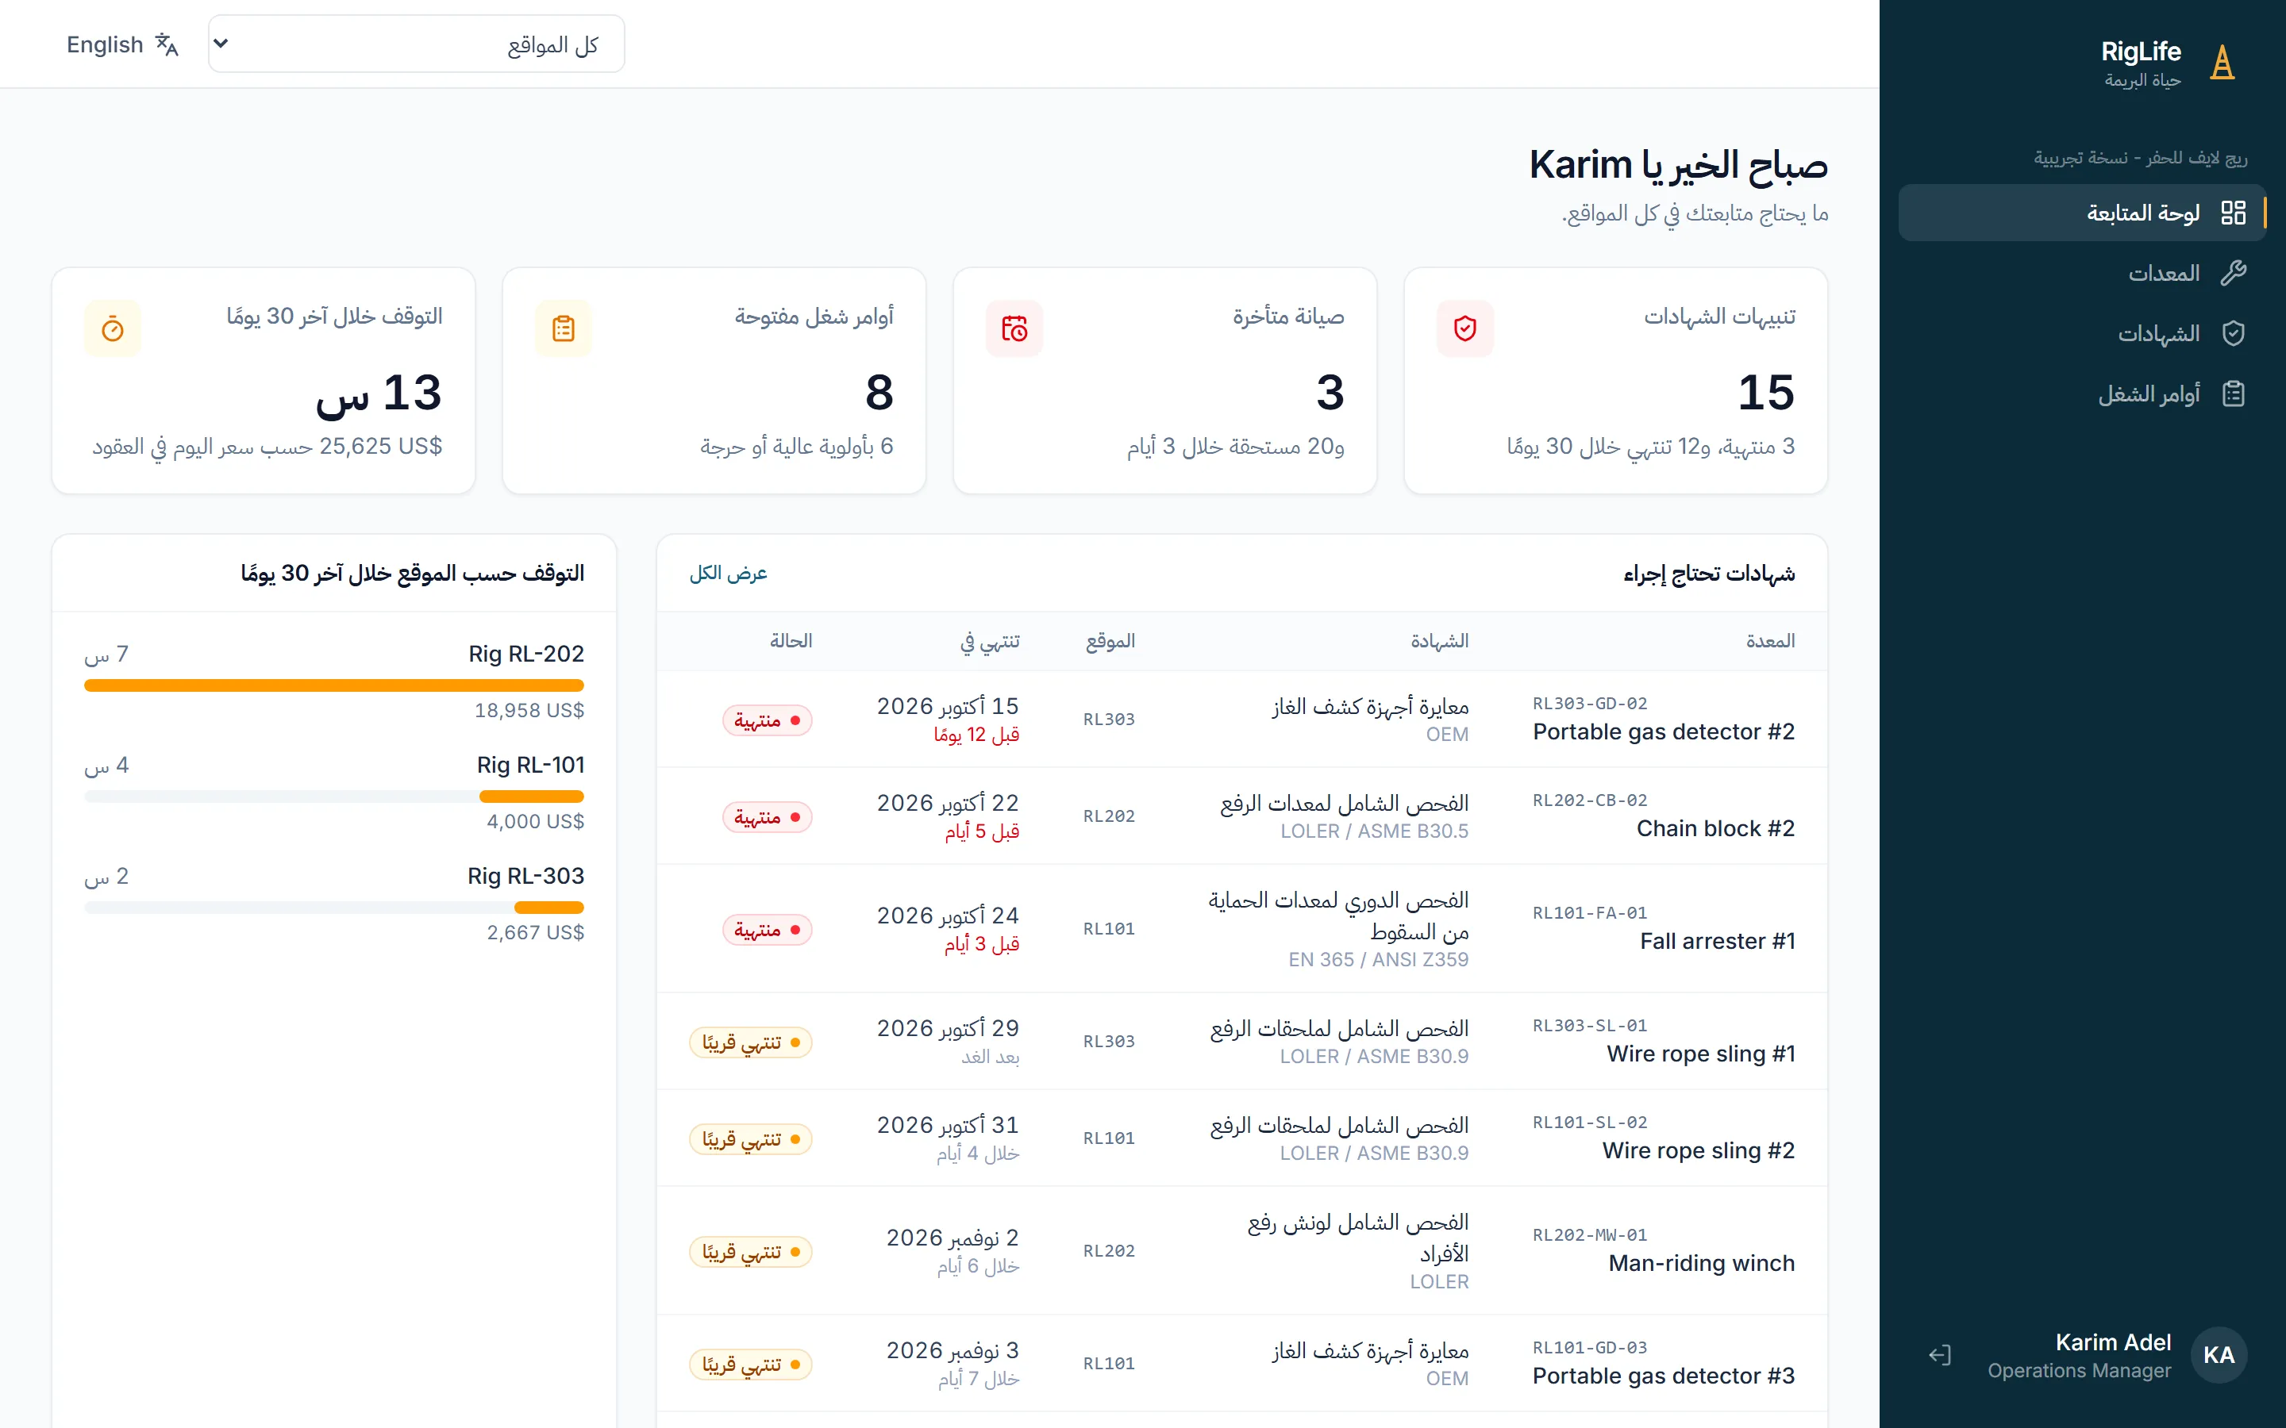This screenshot has width=2286, height=1428.
Task: Open the downtime card showing 13 س
Action: tap(264, 381)
